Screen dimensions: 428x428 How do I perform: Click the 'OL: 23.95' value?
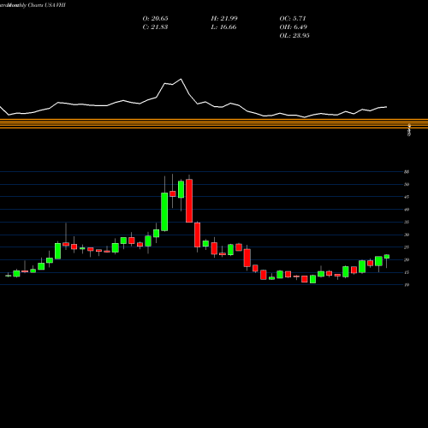pos(294,36)
